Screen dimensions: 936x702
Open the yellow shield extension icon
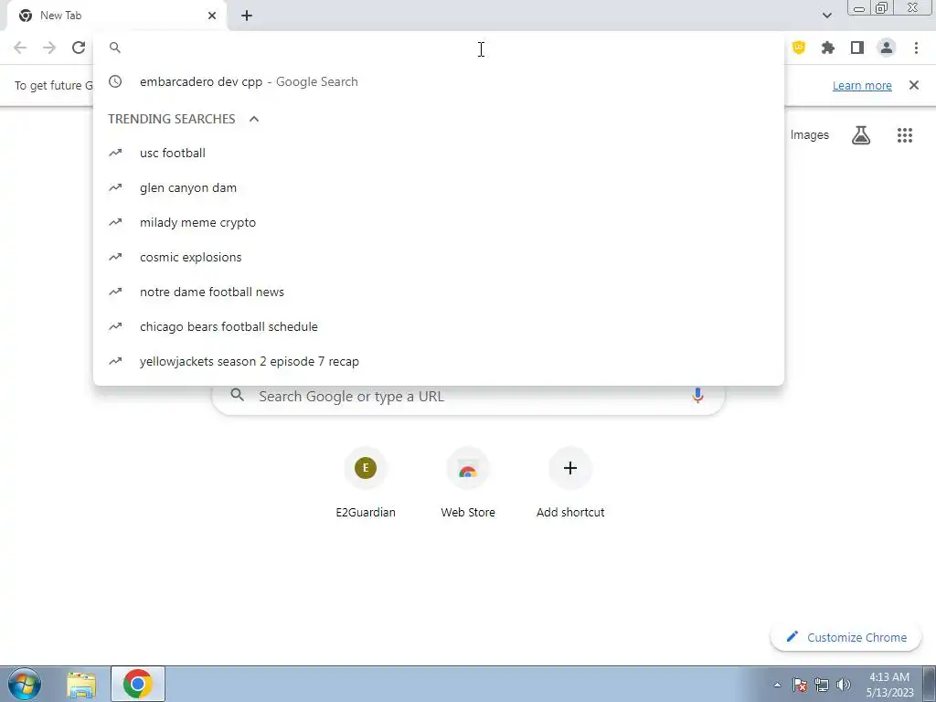tap(799, 48)
